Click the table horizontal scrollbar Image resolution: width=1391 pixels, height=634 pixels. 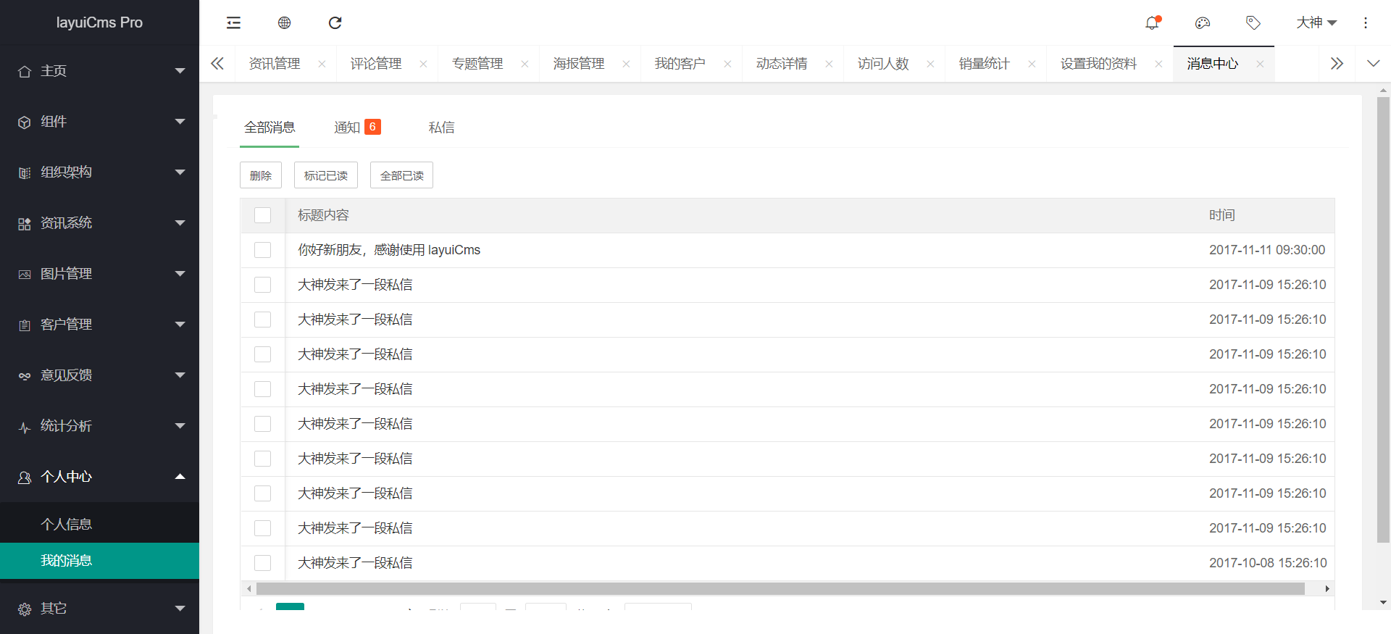pyautogui.click(x=780, y=588)
